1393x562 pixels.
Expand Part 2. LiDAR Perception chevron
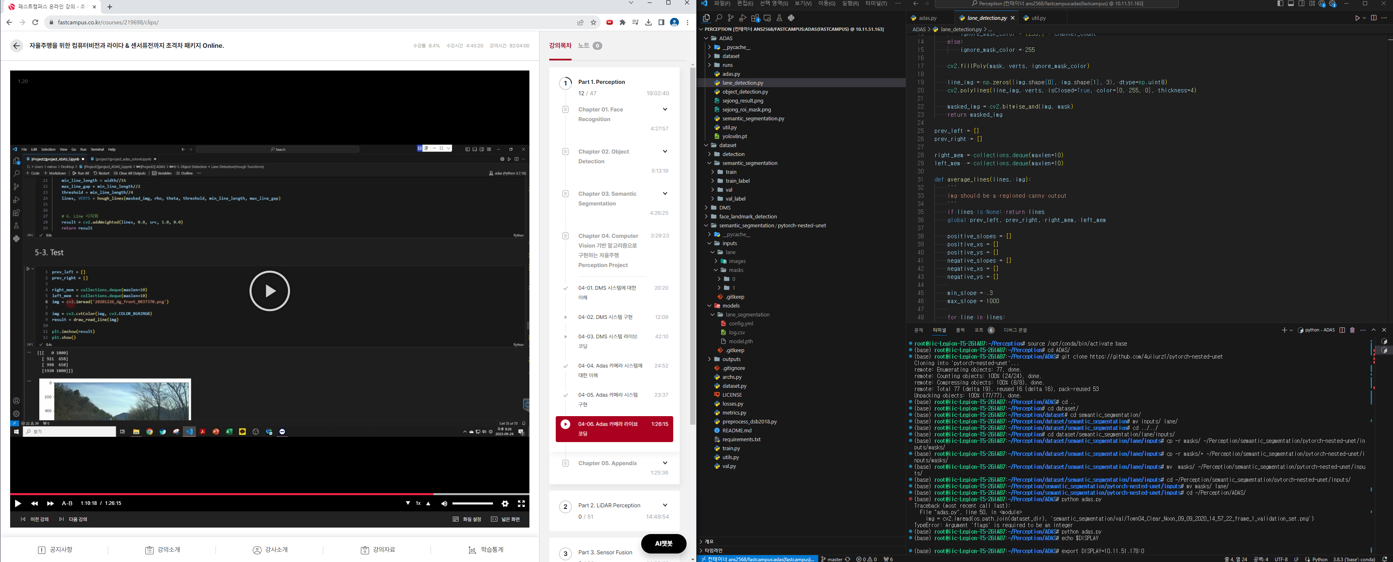(x=665, y=505)
